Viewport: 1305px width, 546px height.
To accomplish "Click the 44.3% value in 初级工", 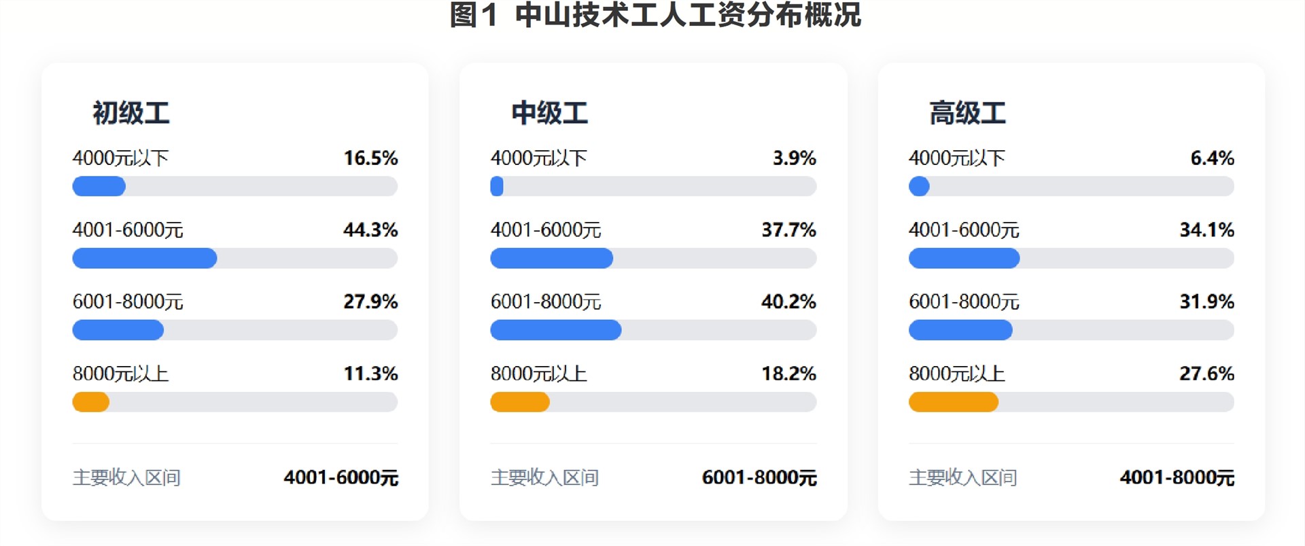I will pos(370,230).
